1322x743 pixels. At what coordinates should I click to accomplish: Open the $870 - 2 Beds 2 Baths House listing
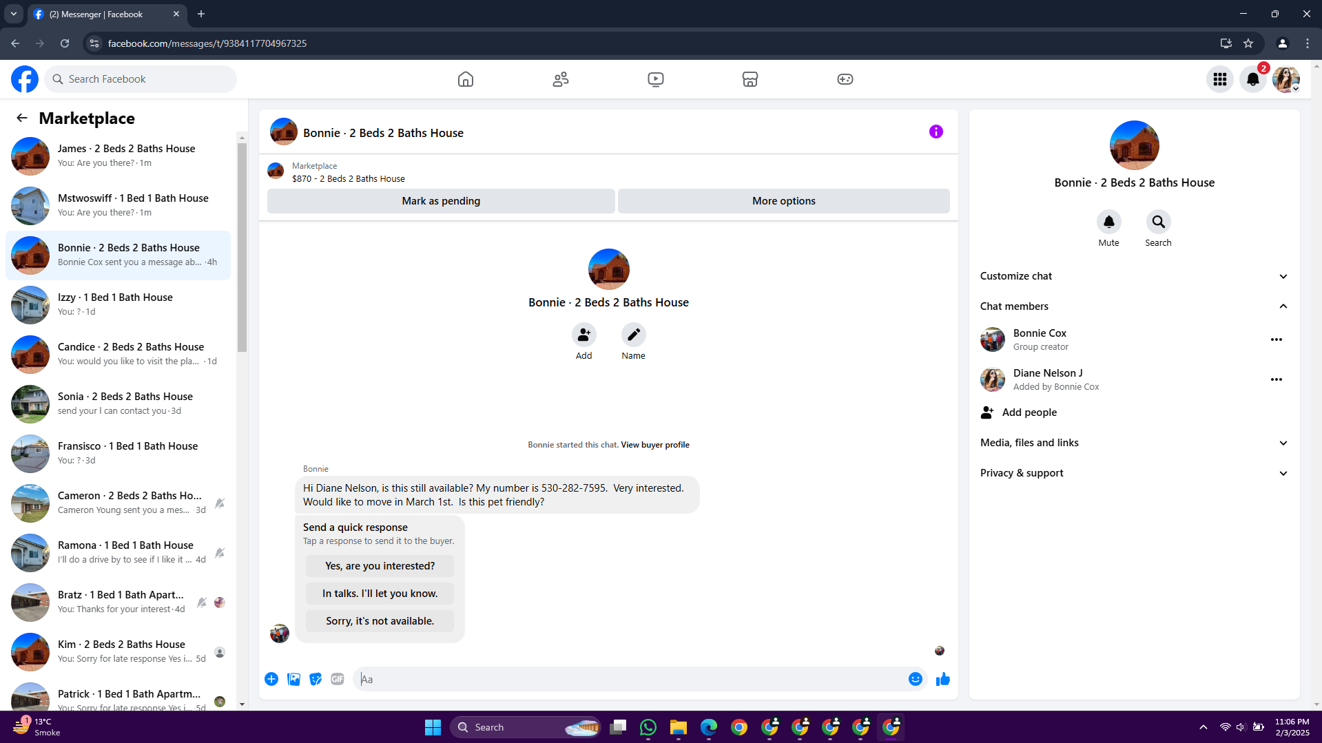[x=349, y=179]
